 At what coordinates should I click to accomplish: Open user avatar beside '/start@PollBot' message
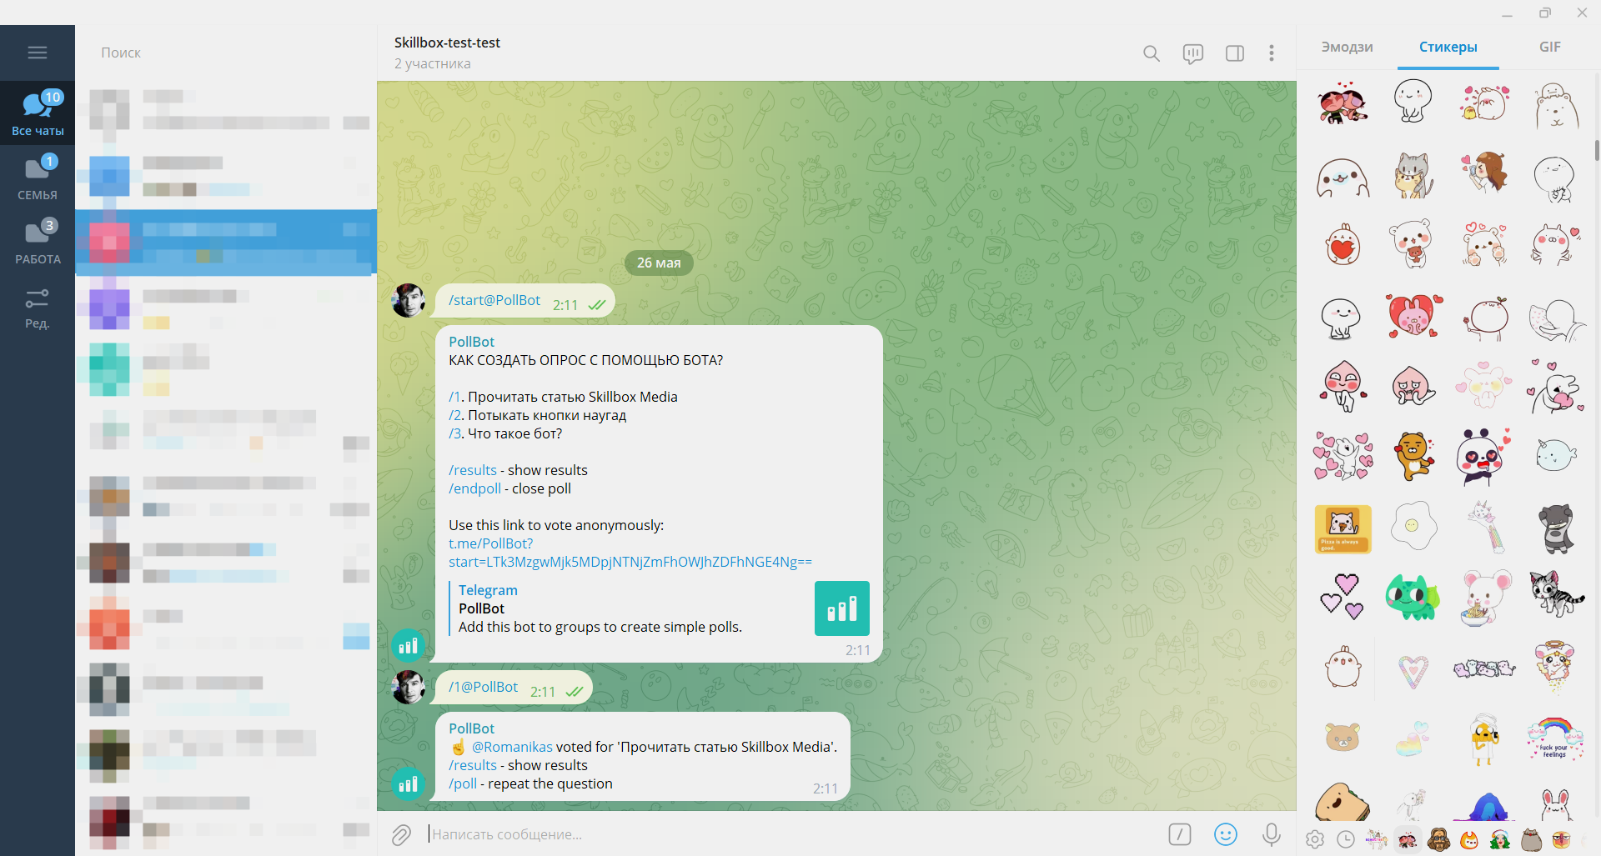point(409,300)
